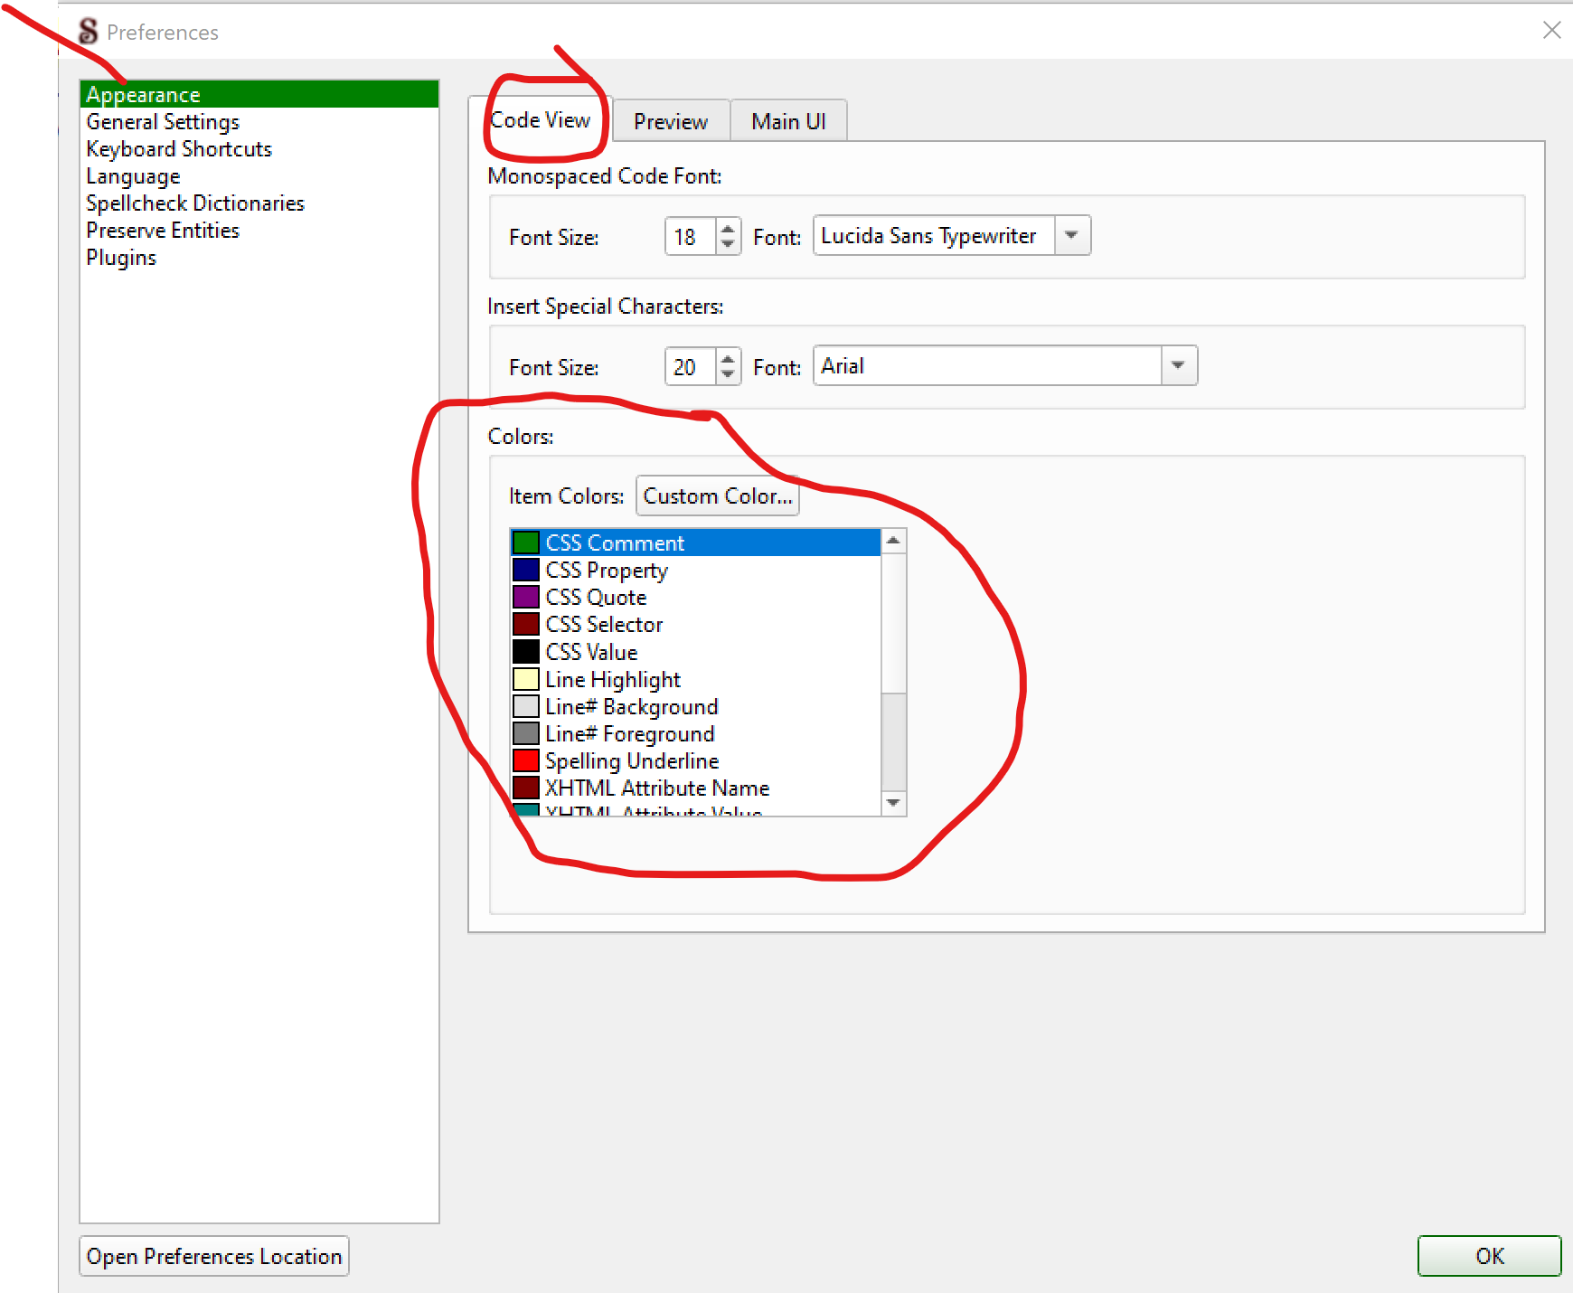Click the Sigil app icon in title bar
The height and width of the screenshot is (1293, 1573).
88,32
